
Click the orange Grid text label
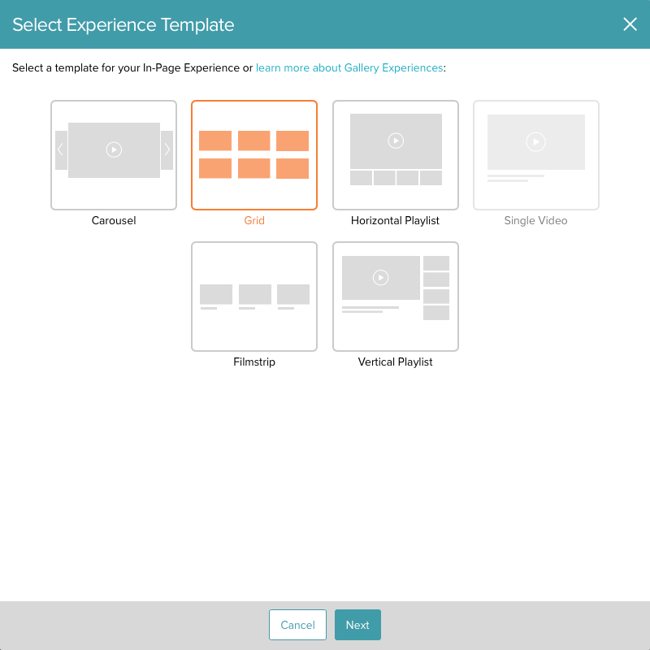coord(254,221)
